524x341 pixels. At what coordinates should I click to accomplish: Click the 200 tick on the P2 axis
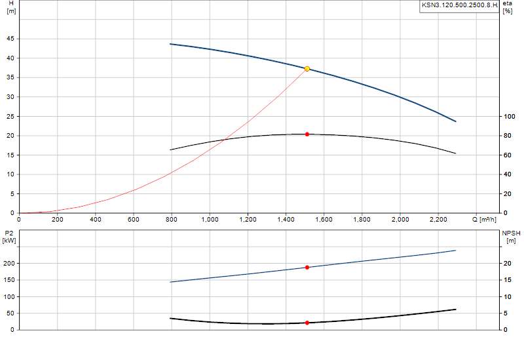[x=9, y=264]
